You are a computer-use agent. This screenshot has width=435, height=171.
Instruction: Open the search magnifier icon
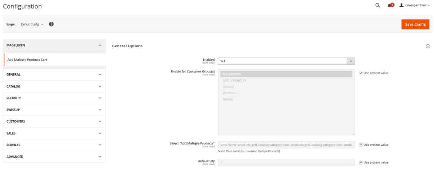pyautogui.click(x=378, y=5)
